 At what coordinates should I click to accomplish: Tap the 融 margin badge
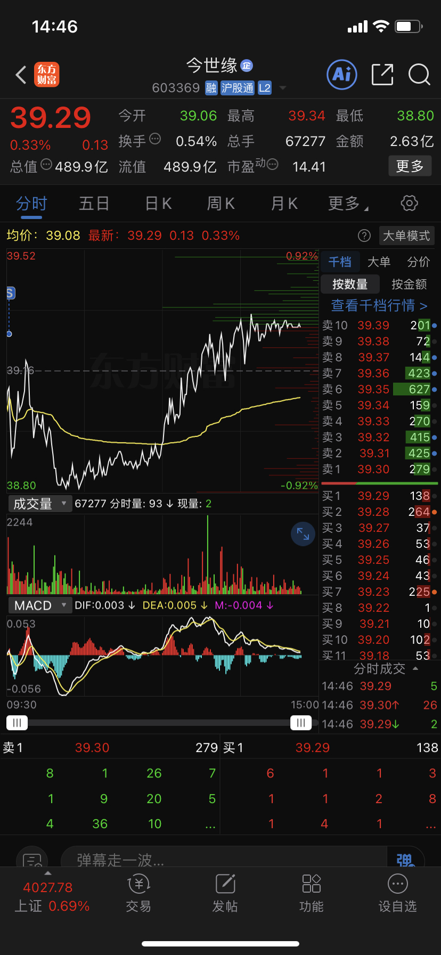211,88
